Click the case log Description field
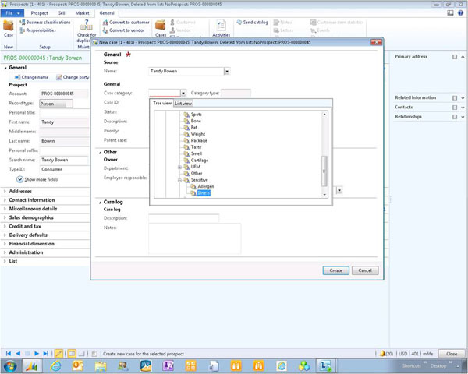This screenshot has width=468, height=374. 183,217
